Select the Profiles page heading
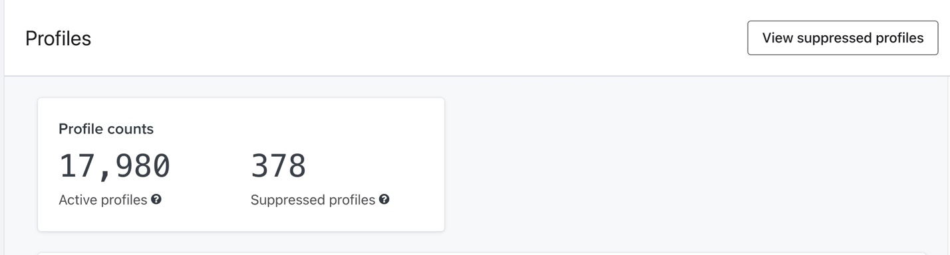The height and width of the screenshot is (255, 950). pos(58,39)
